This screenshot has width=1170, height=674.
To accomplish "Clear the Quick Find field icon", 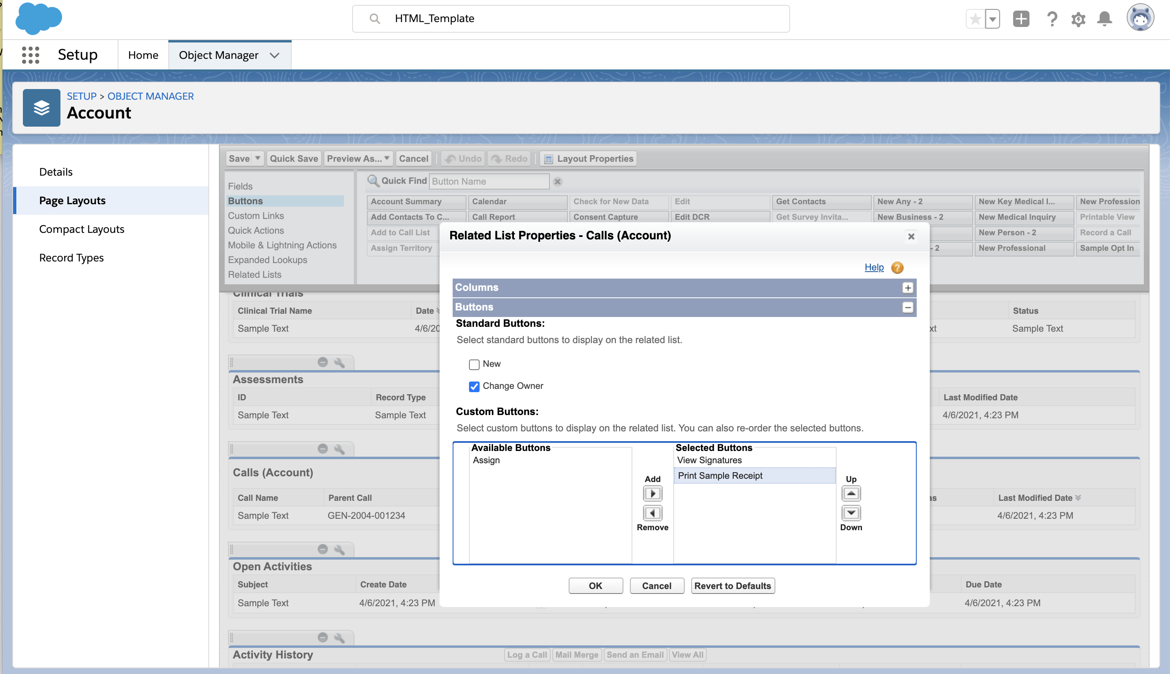I will point(558,181).
